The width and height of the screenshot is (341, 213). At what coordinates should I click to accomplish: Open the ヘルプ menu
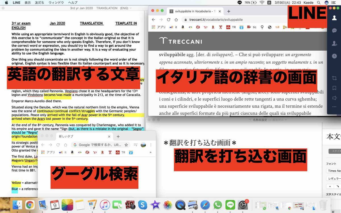click(73, 3)
